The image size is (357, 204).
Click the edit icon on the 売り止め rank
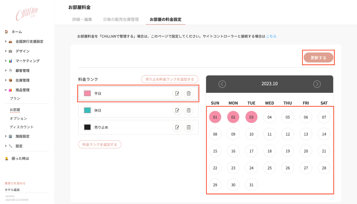pos(177,127)
